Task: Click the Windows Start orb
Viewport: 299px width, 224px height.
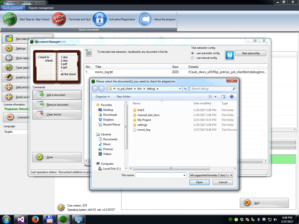Action: [6, 220]
